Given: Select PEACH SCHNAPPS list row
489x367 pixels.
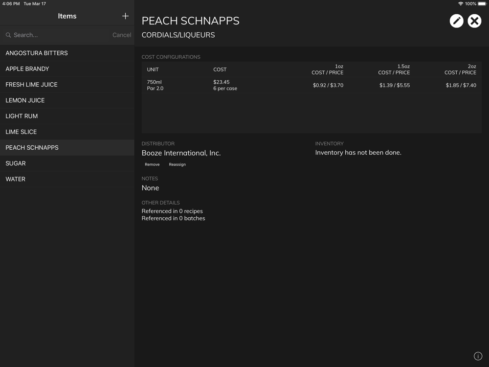Looking at the screenshot, I should point(67,148).
